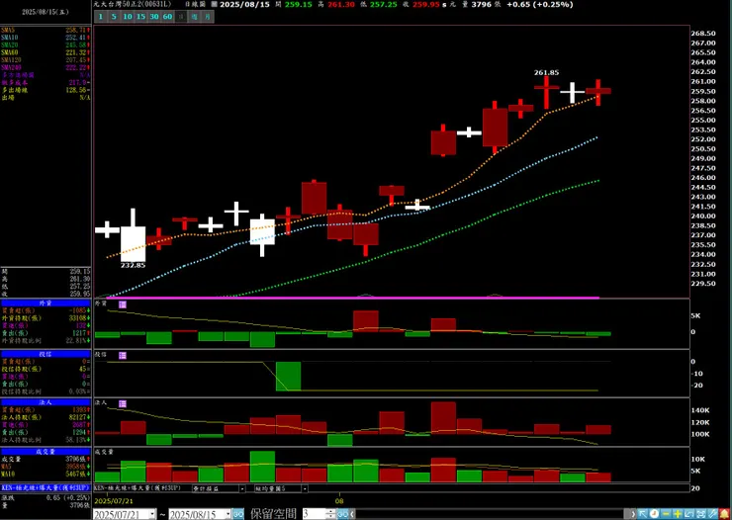Select the 15-minute interval button
This screenshot has width=732, height=520.
(141, 17)
